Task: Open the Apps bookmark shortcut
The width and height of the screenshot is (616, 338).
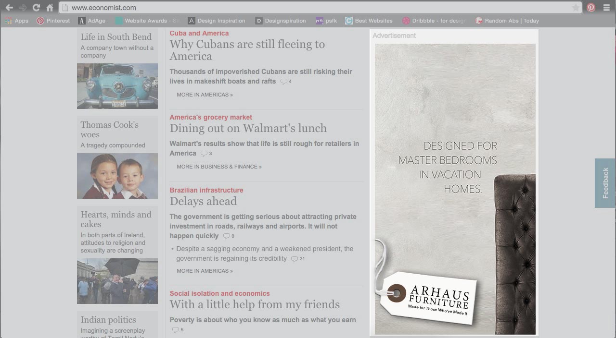Action: [16, 21]
